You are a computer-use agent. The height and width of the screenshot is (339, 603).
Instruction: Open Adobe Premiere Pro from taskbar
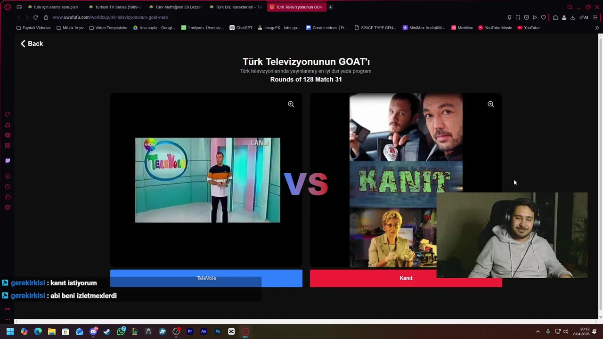click(x=190, y=331)
